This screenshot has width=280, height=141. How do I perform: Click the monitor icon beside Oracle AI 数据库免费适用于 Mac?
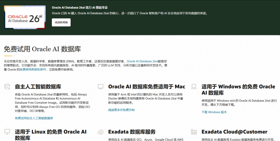[101, 87]
